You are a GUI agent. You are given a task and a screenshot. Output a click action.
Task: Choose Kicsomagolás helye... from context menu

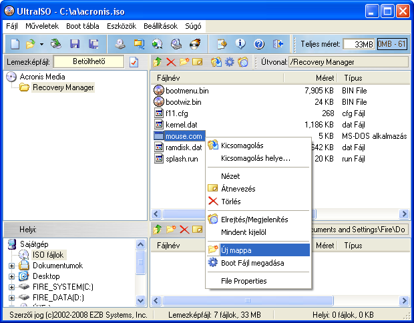pyautogui.click(x=258, y=158)
